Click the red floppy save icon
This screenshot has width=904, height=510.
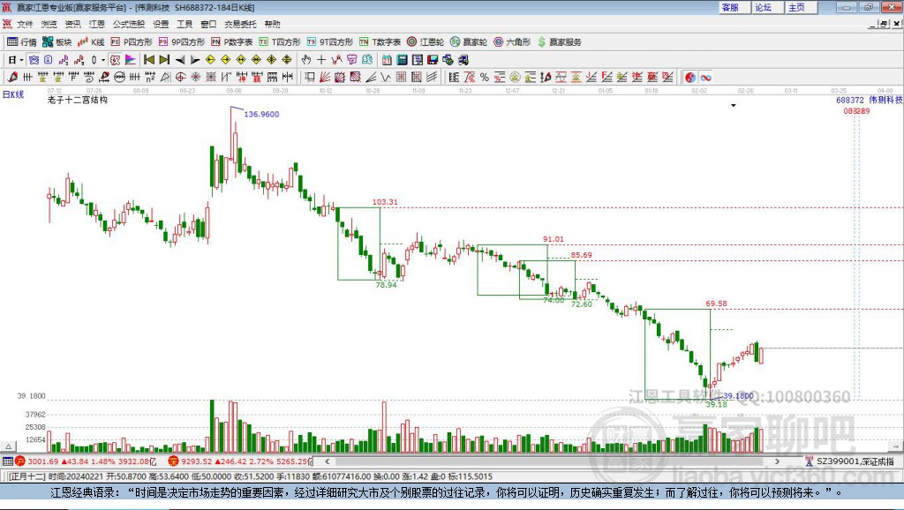[433, 60]
